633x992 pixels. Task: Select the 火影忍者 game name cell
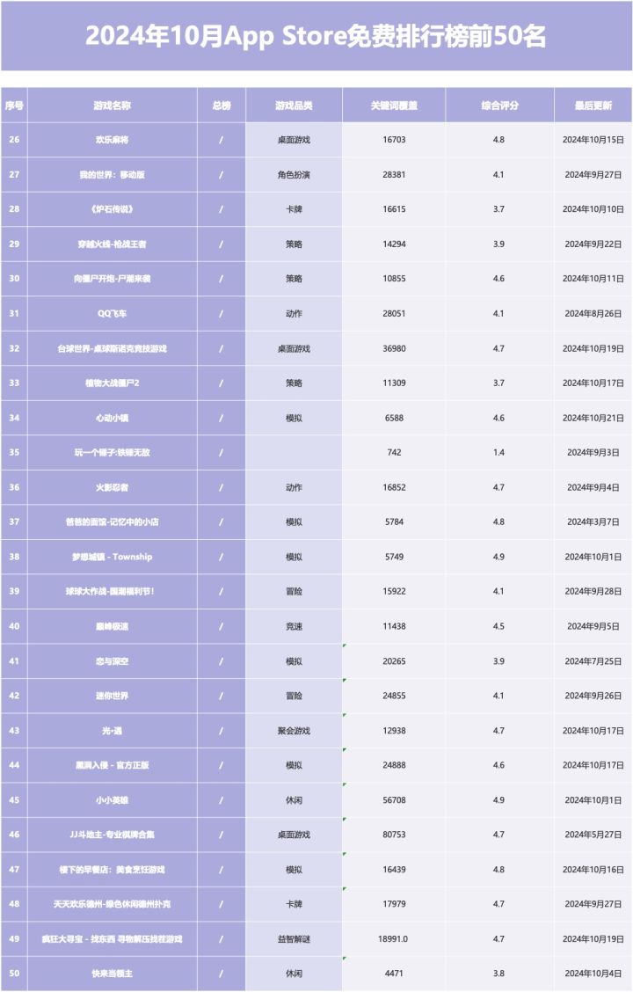112,487
